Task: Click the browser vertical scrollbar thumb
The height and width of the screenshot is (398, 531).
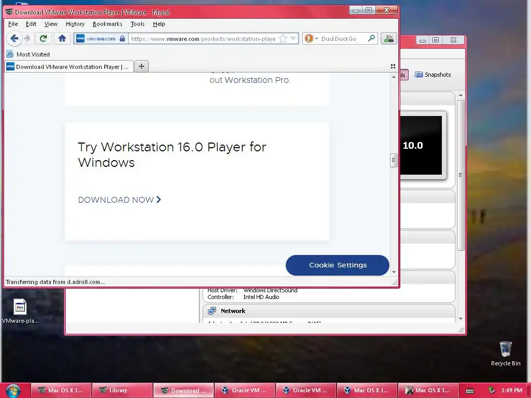Action: [394, 161]
